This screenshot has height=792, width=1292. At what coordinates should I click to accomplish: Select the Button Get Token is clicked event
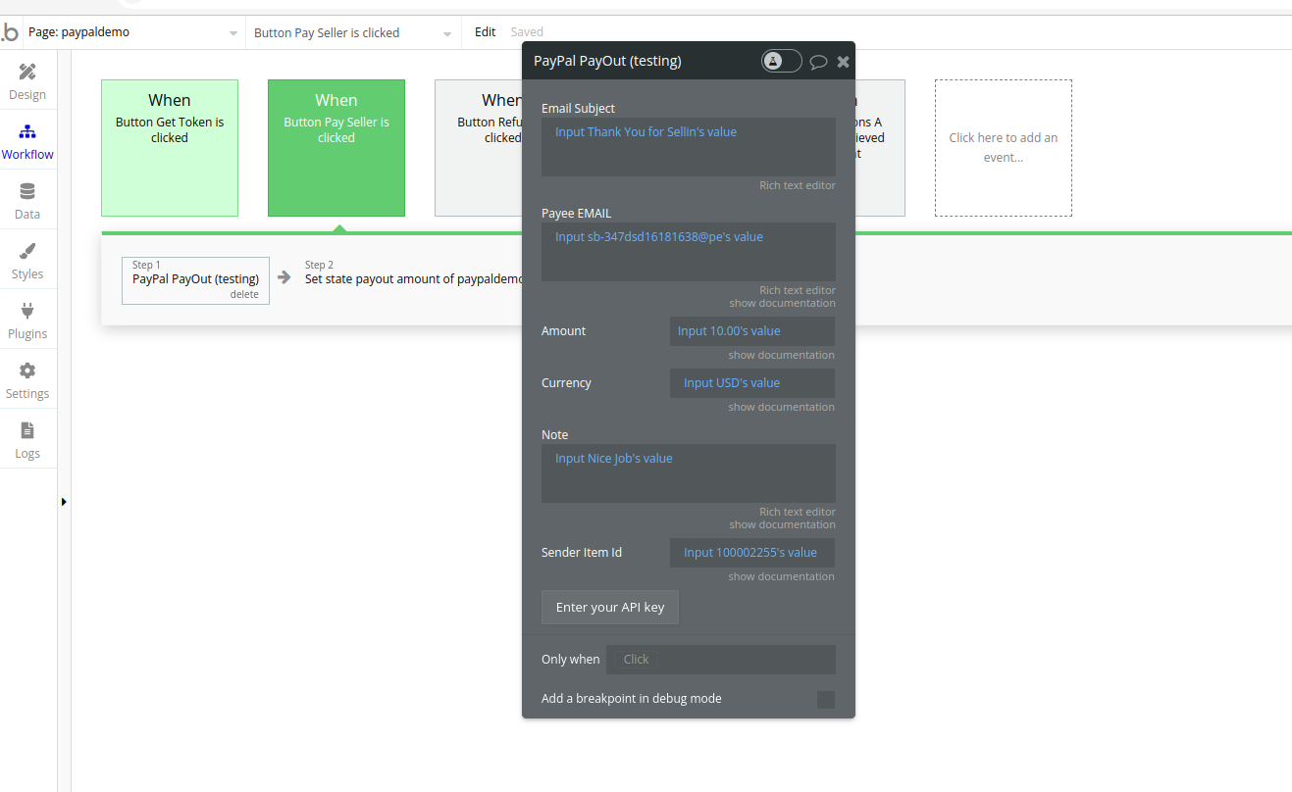(170, 148)
